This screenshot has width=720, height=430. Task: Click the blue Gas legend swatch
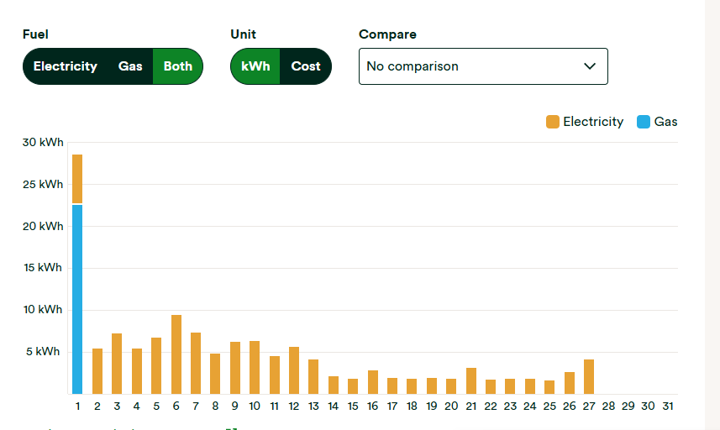(644, 122)
